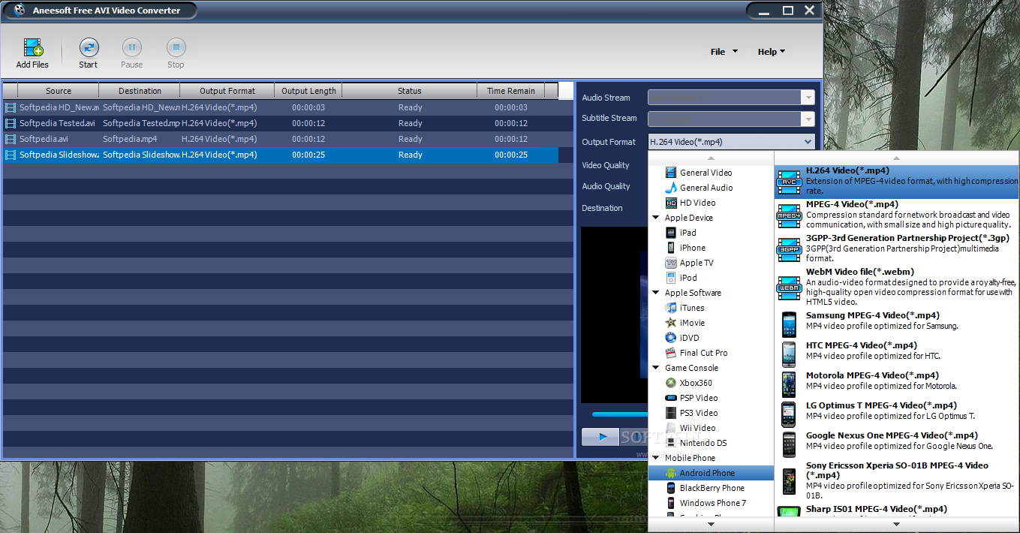1020x533 pixels.
Task: Select the General Video category icon
Action: 671,173
